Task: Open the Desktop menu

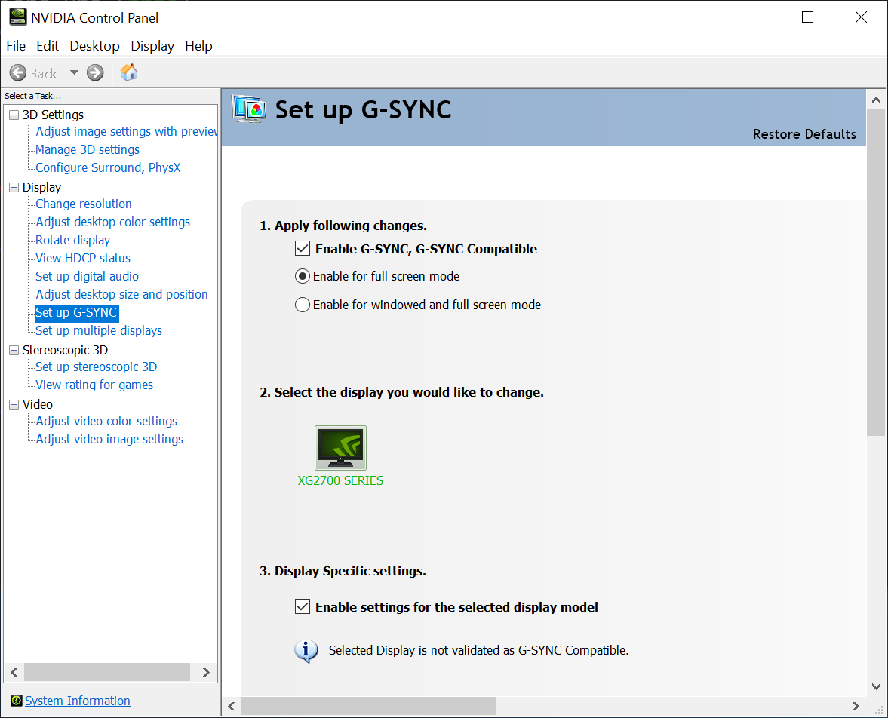Action: (94, 46)
